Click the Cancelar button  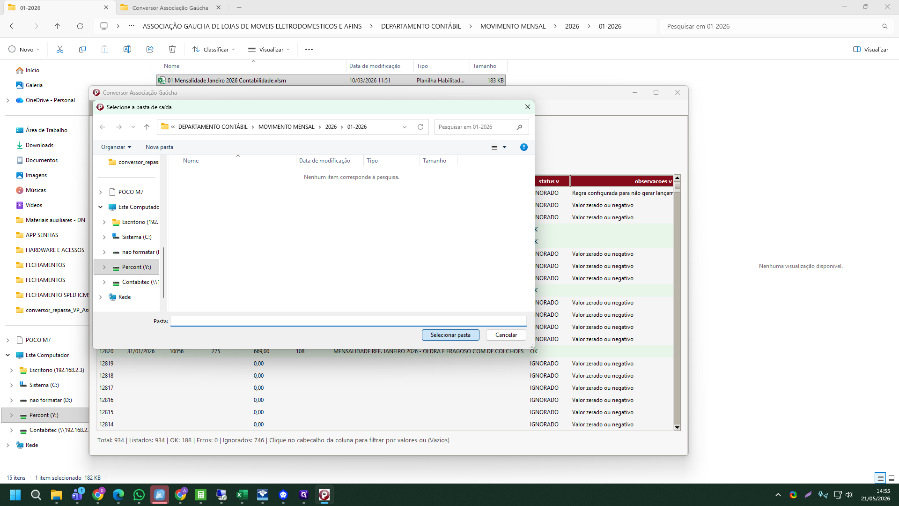coord(506,335)
